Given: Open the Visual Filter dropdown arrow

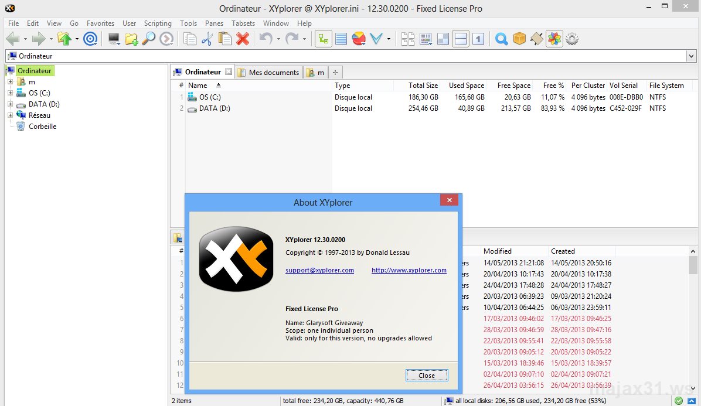Looking at the screenshot, I should pyautogui.click(x=389, y=39).
